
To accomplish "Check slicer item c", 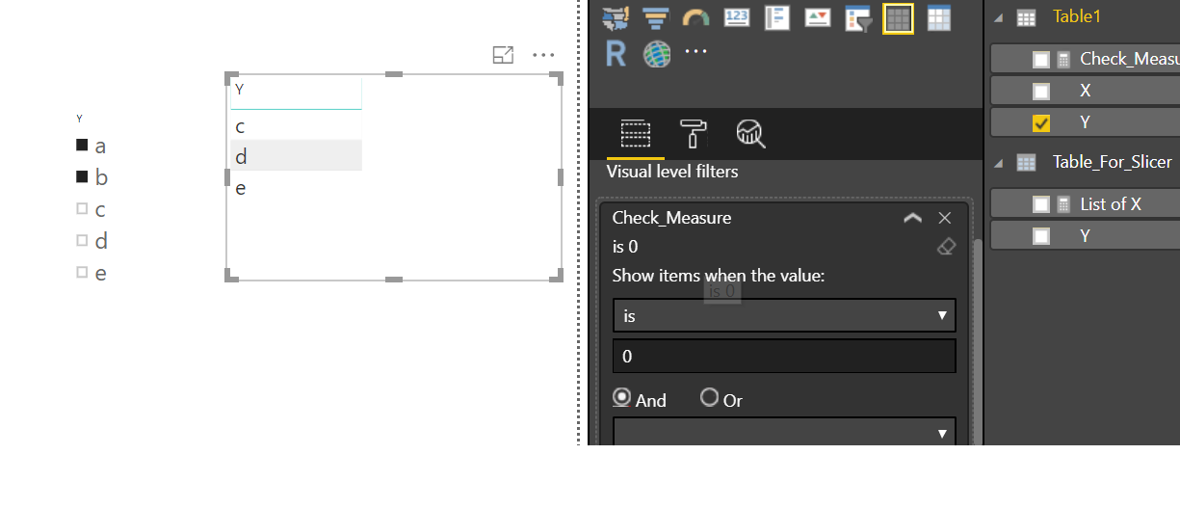I will tap(82, 209).
